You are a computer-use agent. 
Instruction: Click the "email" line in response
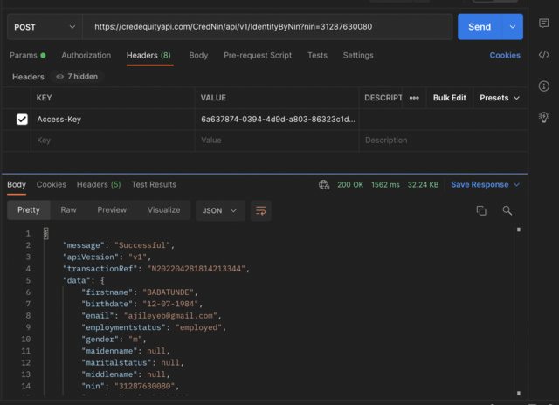pos(151,316)
